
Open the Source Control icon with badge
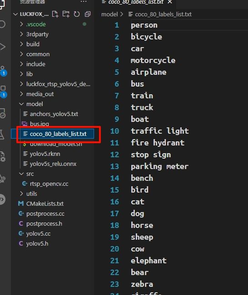tap(3, 71)
